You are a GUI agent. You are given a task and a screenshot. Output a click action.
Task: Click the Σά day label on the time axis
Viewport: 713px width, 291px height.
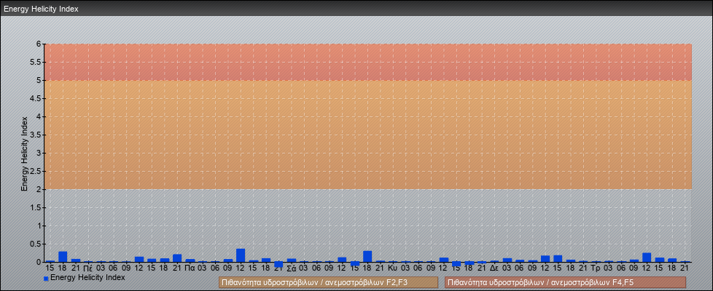(292, 268)
